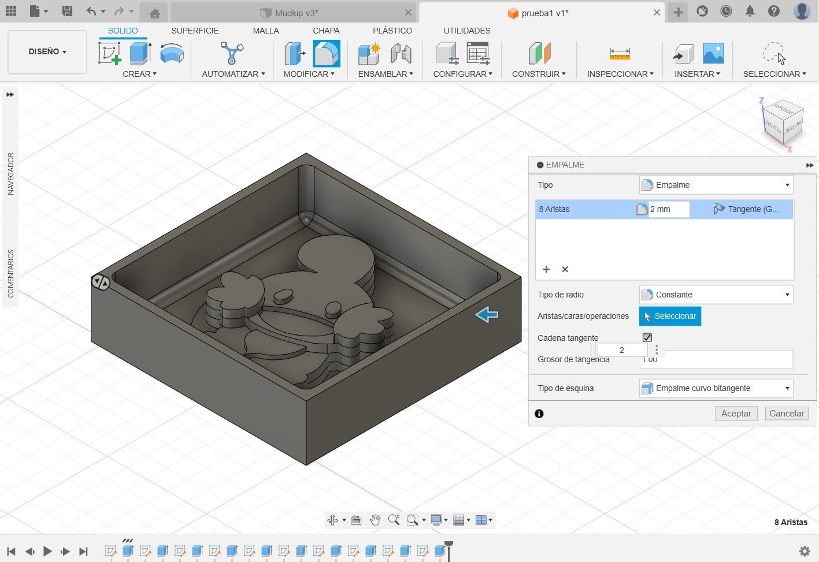Select the Offset Plane construct icon

[539, 53]
